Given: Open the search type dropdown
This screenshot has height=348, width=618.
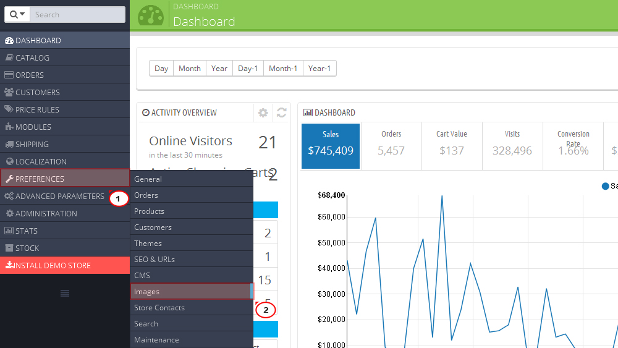Looking at the screenshot, I should coord(17,15).
